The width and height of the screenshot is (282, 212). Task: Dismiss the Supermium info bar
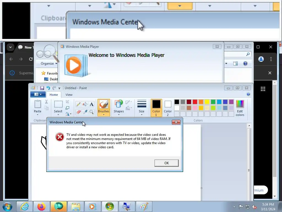tap(270, 73)
